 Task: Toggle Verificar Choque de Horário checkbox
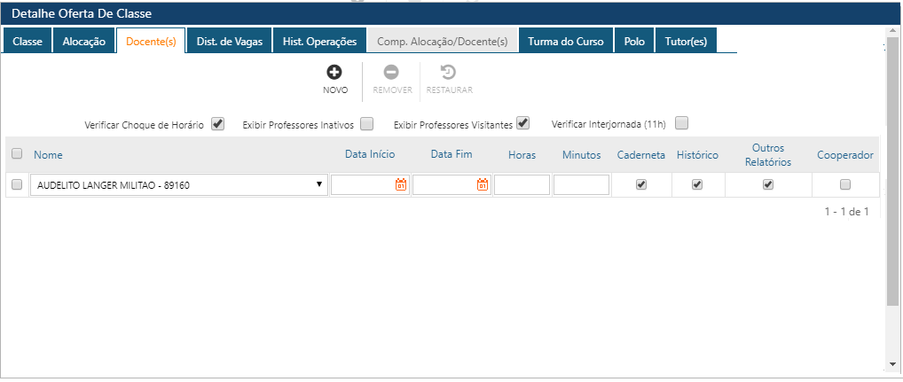coord(218,124)
